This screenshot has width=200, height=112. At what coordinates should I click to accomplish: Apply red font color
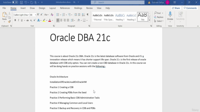click(50, 20)
